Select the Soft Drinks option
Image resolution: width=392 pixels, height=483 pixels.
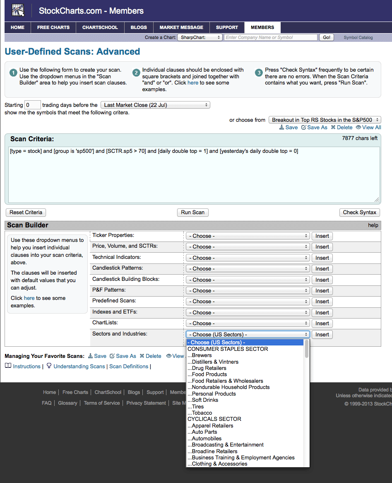(x=202, y=400)
